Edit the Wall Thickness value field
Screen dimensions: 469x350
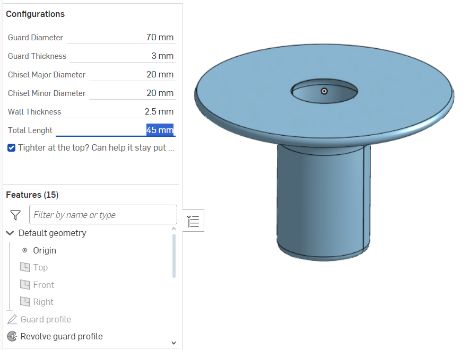click(120, 111)
